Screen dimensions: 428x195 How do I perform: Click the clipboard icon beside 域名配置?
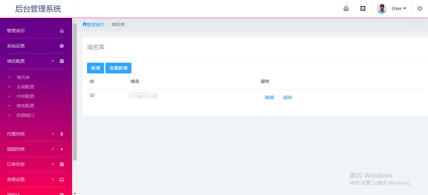(62, 61)
